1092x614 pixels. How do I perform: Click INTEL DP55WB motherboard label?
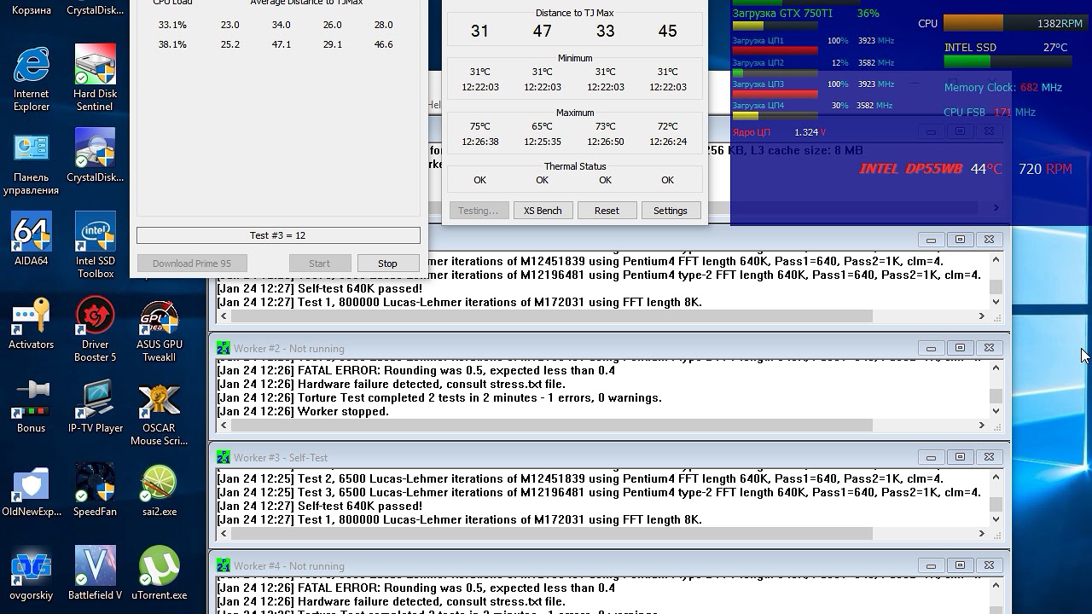[x=911, y=169]
